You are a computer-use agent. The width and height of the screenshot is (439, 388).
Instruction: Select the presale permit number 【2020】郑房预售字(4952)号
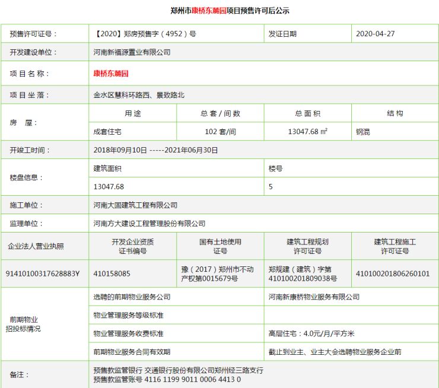[145, 34]
